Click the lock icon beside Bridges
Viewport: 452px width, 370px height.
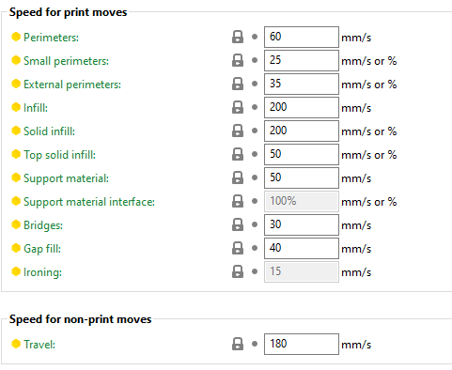[x=238, y=224]
